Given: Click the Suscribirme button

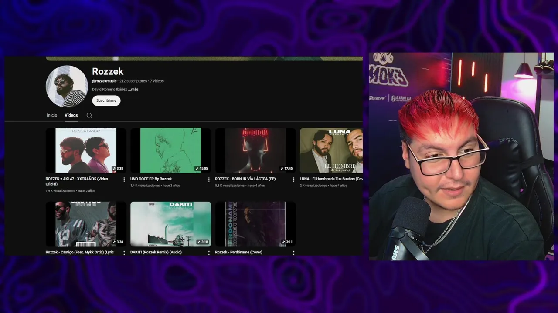Looking at the screenshot, I should [x=106, y=100].
